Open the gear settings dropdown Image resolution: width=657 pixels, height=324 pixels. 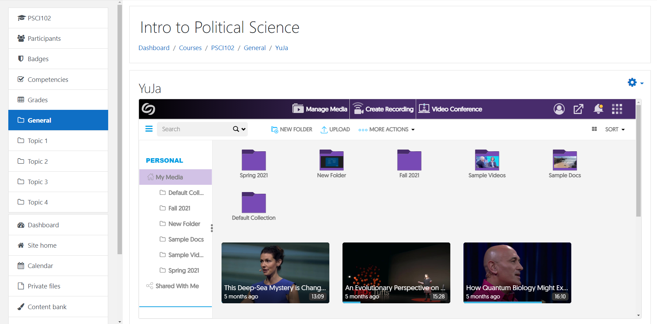pos(635,83)
